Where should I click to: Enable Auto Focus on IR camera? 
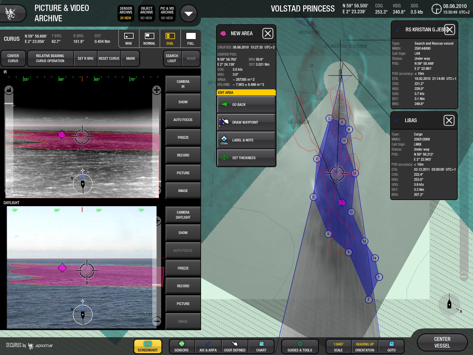pyautogui.click(x=183, y=120)
